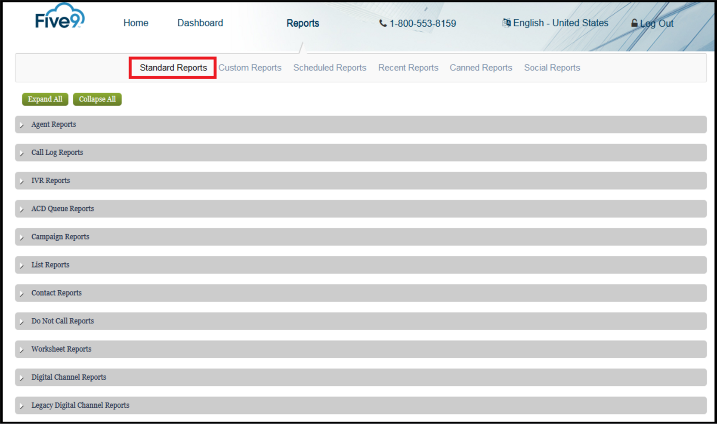Expand the Legacy Digital Channel Reports arrow
Viewport: 717px width, 424px height.
pos(22,406)
